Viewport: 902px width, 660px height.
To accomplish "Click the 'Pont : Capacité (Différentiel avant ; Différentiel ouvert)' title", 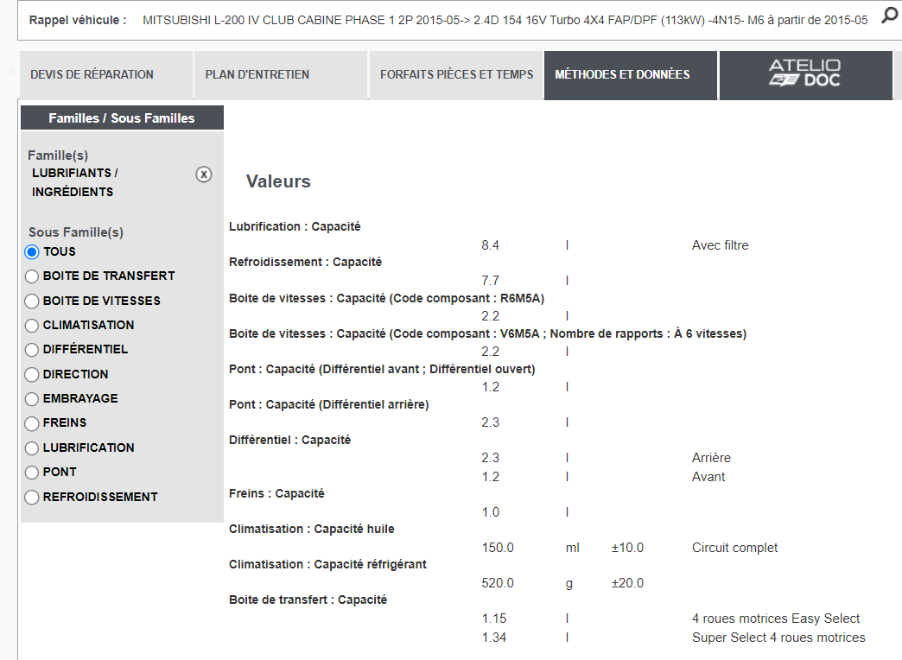I will click(382, 370).
